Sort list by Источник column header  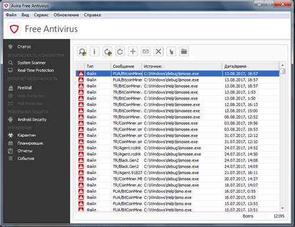[182, 67]
